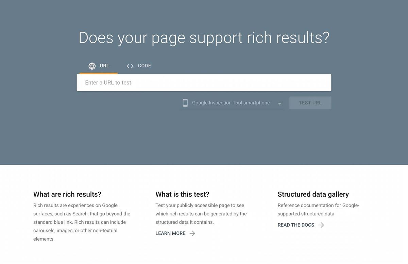408x264 pixels.
Task: Click the arrow icon next to READ THE DOCS
Action: pos(321,225)
